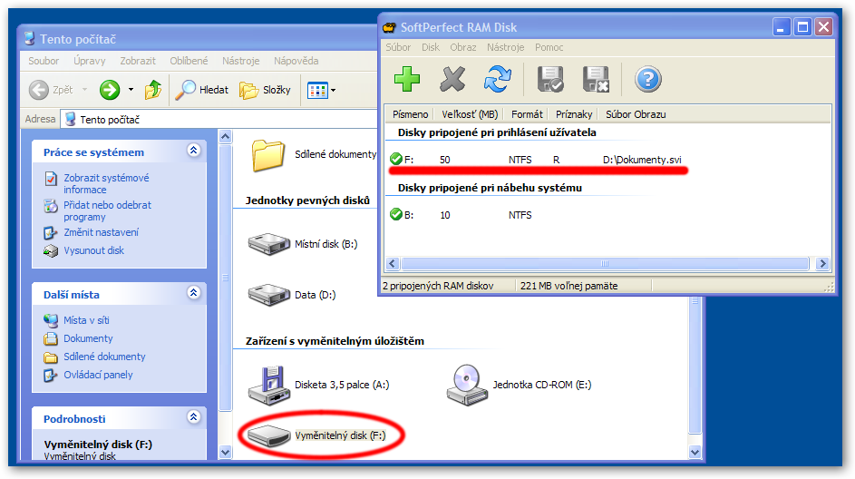Open the Back history dropdown arrow
The height and width of the screenshot is (479, 855).
pos(84,90)
